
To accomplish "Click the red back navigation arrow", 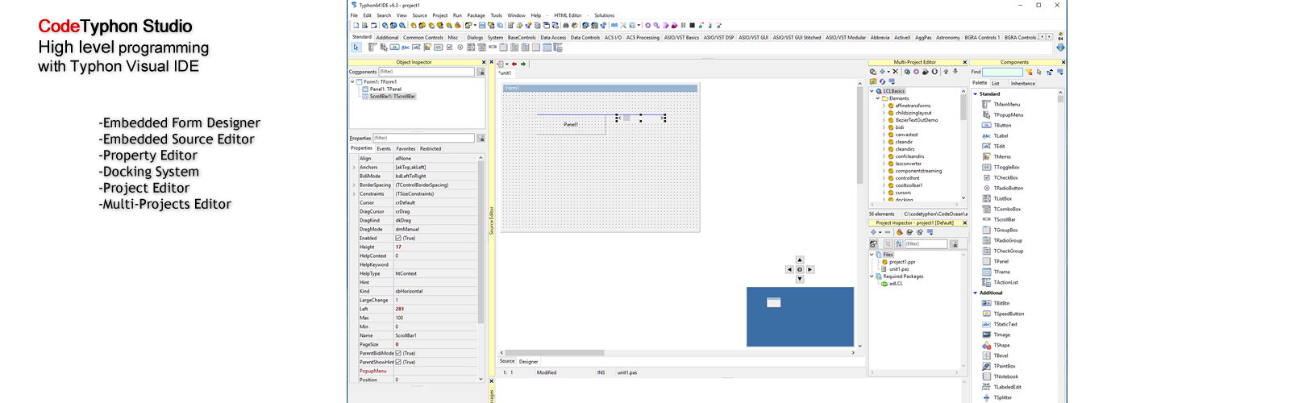I will tap(514, 64).
